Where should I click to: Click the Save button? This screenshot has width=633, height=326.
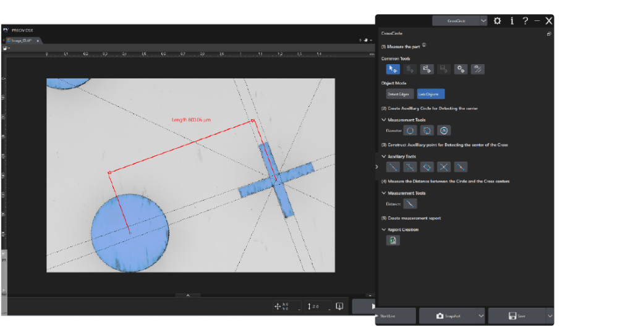[517, 316]
